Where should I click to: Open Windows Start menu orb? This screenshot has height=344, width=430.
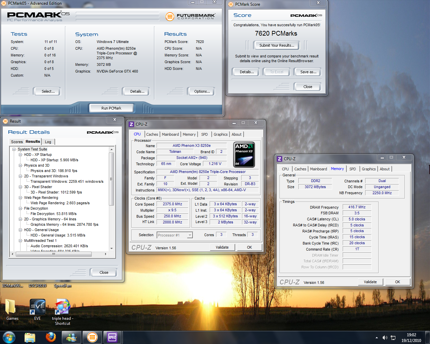tap(9, 337)
